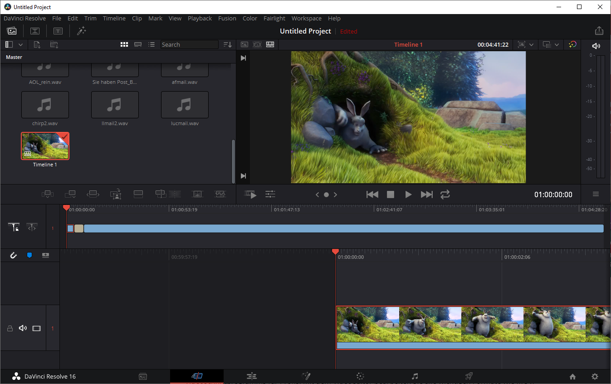This screenshot has height=384, width=611.
Task: Select the Timeline 1 thumbnail in media pool
Action: click(45, 146)
